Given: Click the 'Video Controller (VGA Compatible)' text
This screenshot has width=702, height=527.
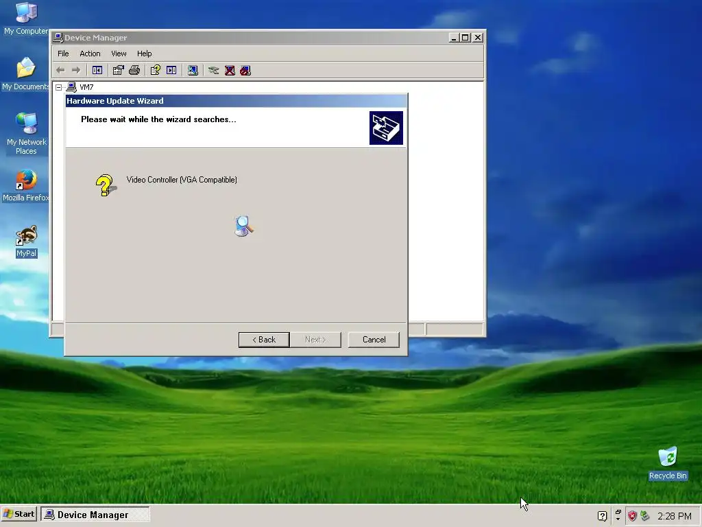Looking at the screenshot, I should (182, 180).
